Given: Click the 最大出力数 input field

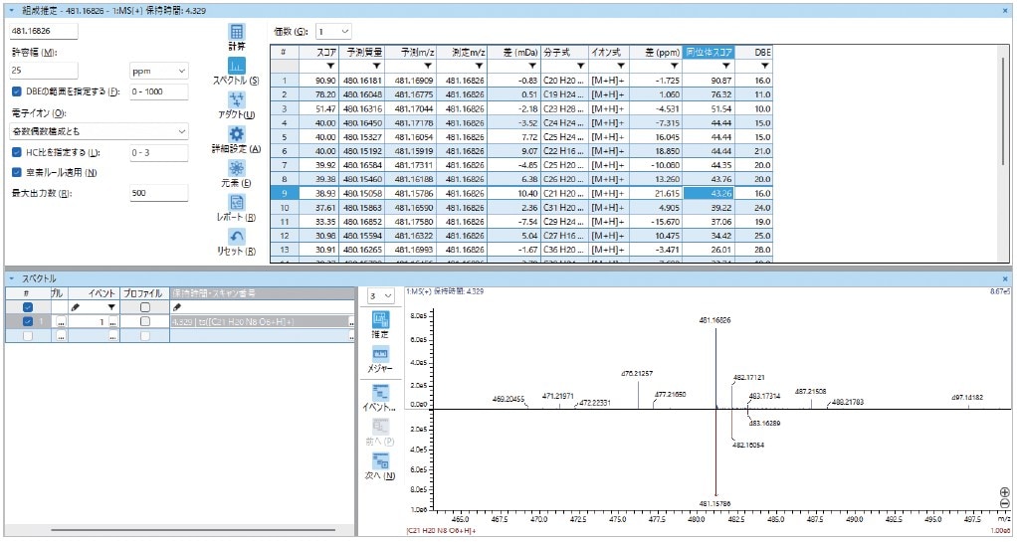Looking at the screenshot, I should point(158,193).
